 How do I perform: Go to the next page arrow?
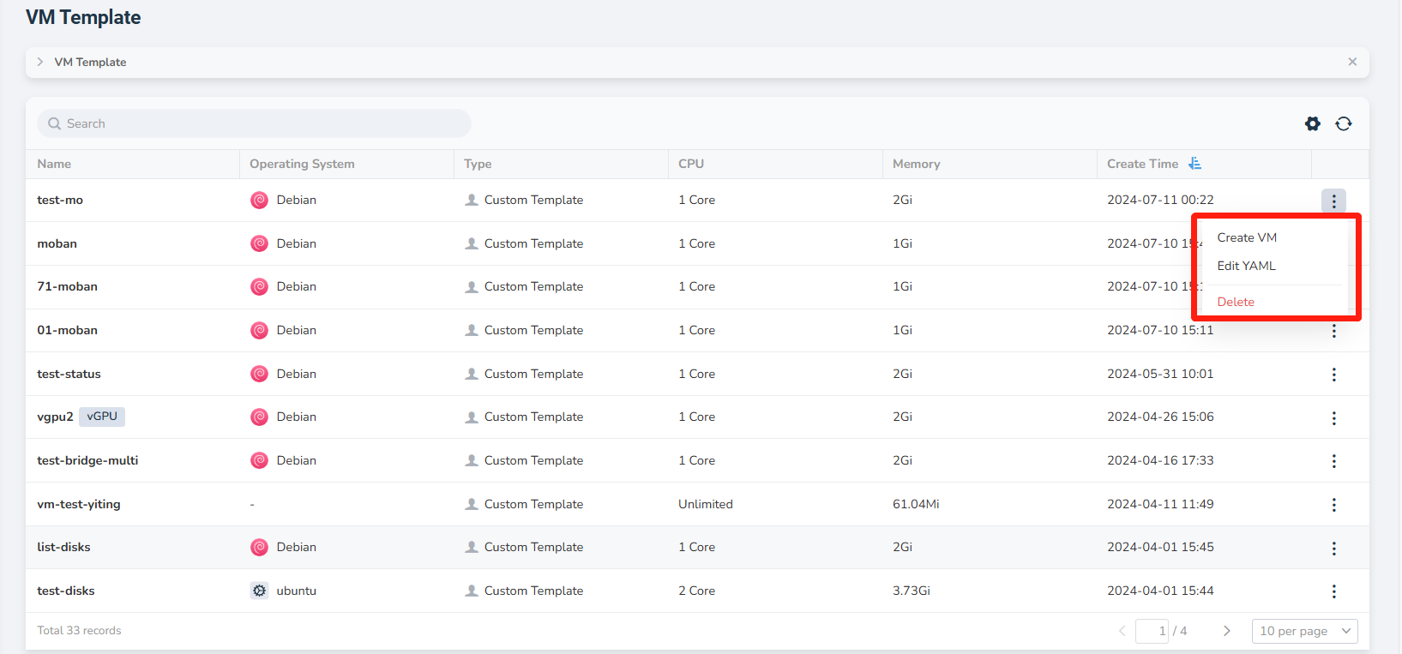coord(1226,631)
